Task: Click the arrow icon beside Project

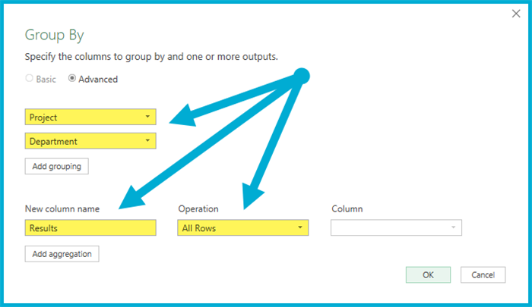Action: [x=146, y=117]
